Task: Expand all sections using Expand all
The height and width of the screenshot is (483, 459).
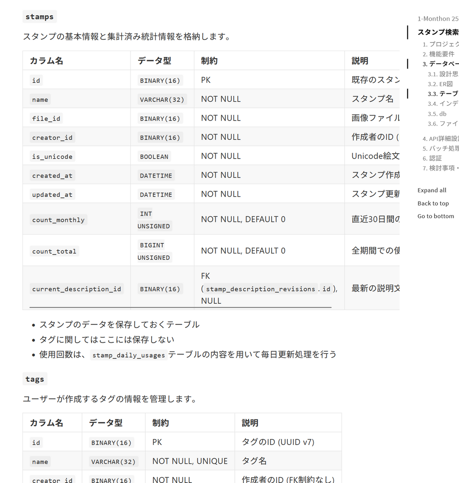Action: (432, 190)
